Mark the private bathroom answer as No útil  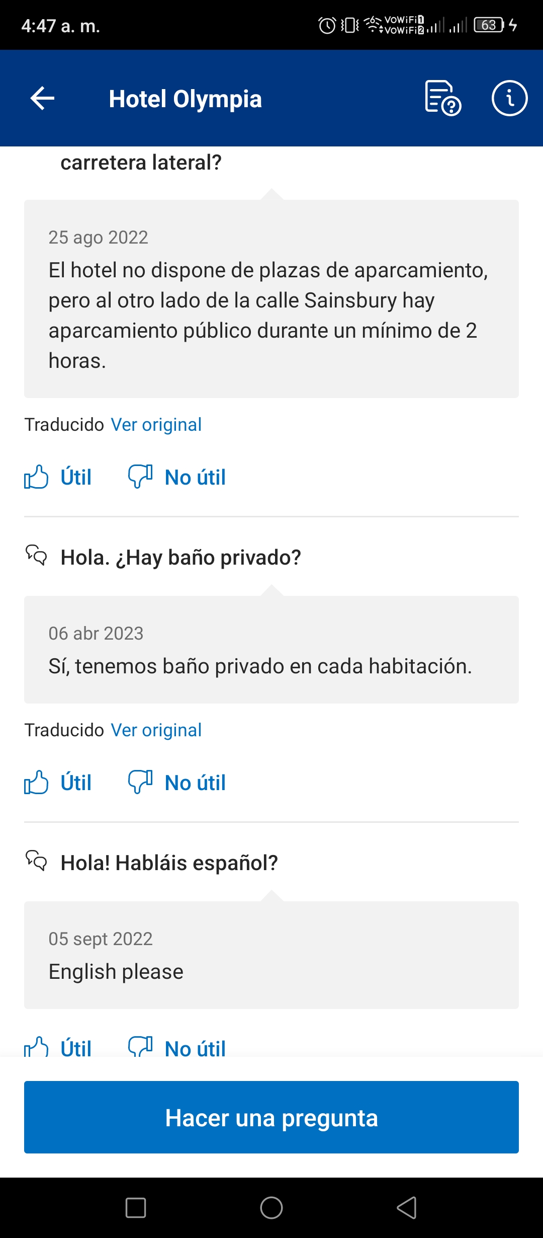[x=195, y=783]
